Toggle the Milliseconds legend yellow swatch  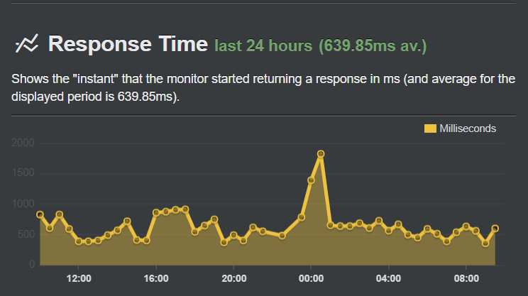point(430,128)
